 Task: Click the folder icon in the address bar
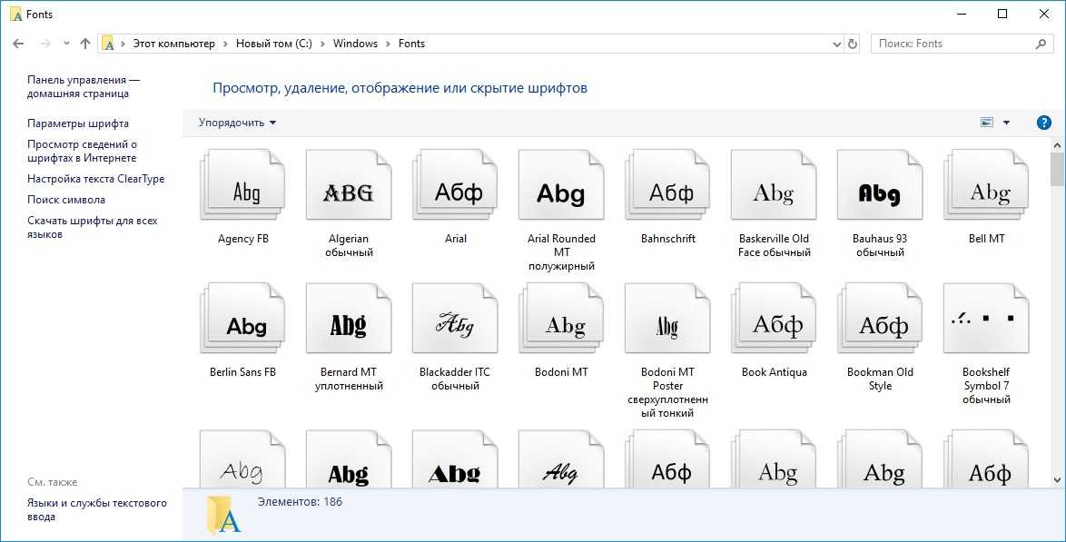coord(108,44)
